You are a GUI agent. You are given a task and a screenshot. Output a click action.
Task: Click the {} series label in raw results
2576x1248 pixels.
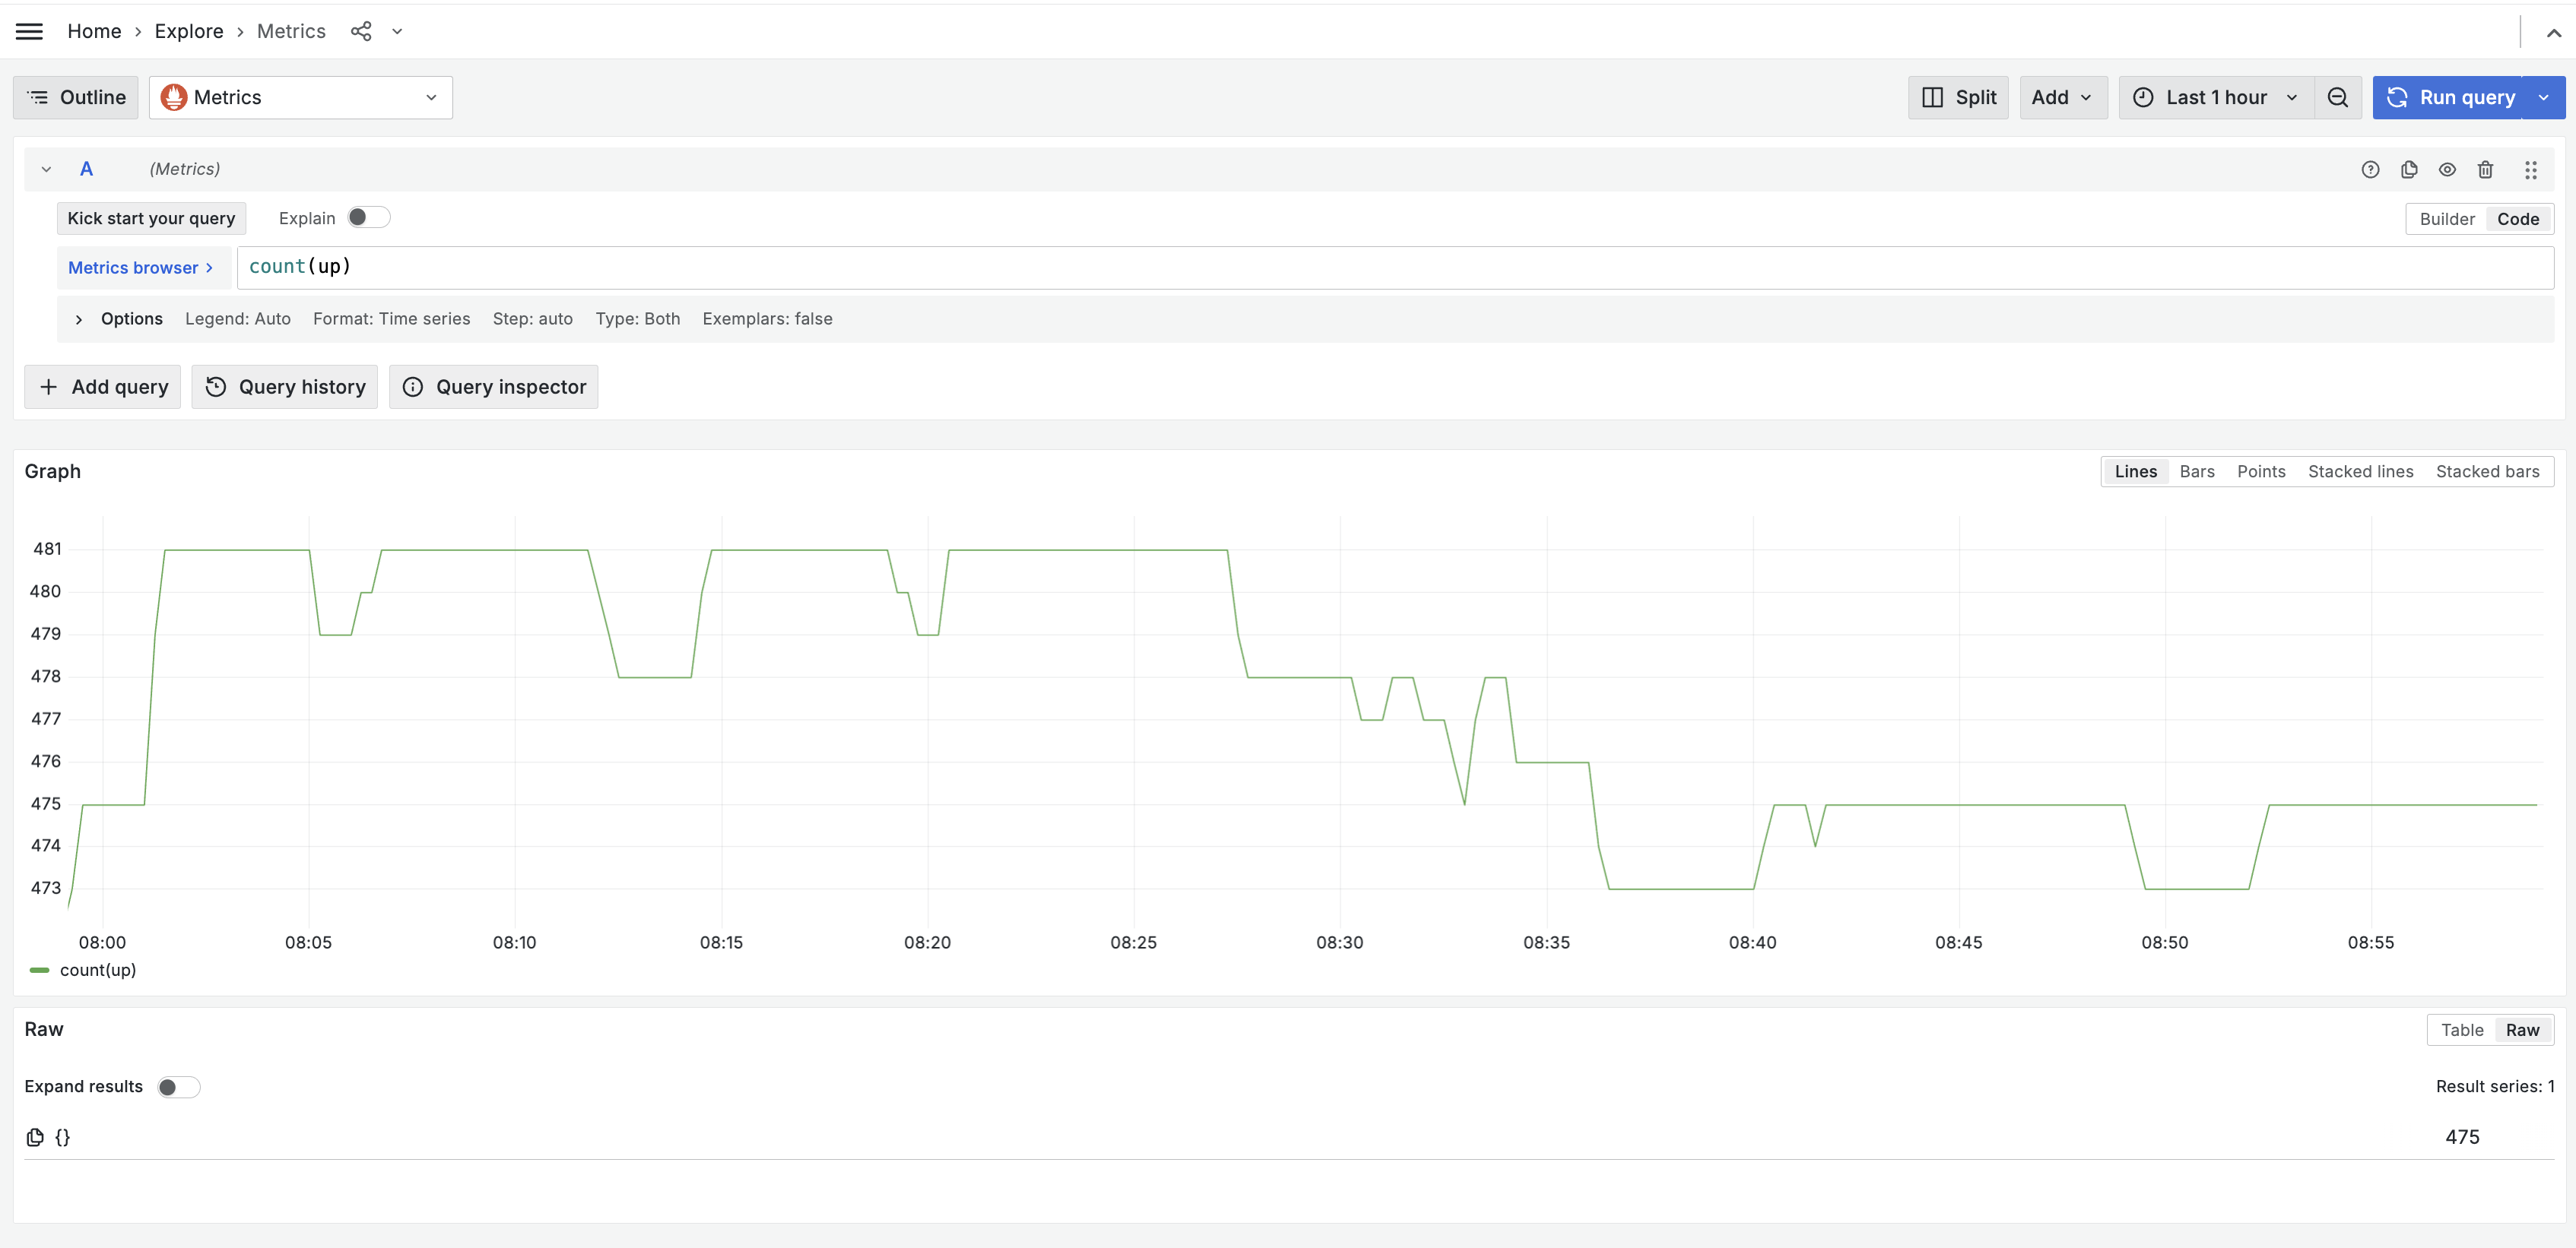(x=63, y=1137)
